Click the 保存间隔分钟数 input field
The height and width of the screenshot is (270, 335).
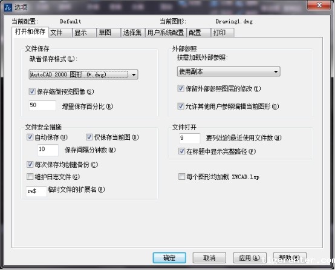tap(48, 150)
